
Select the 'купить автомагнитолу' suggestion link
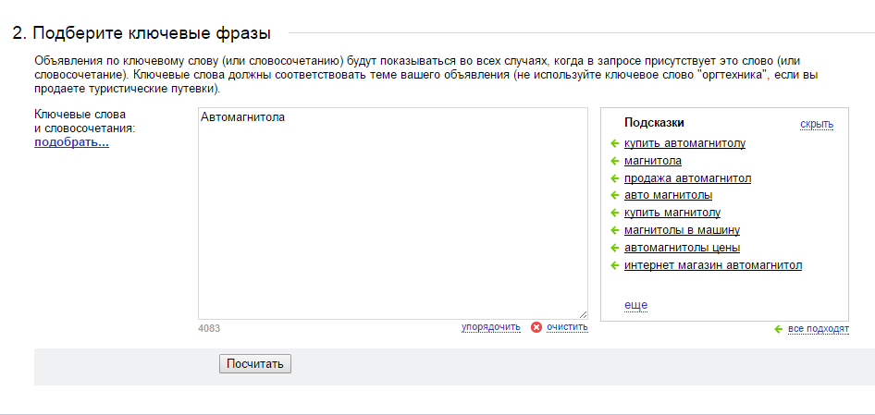point(684,143)
